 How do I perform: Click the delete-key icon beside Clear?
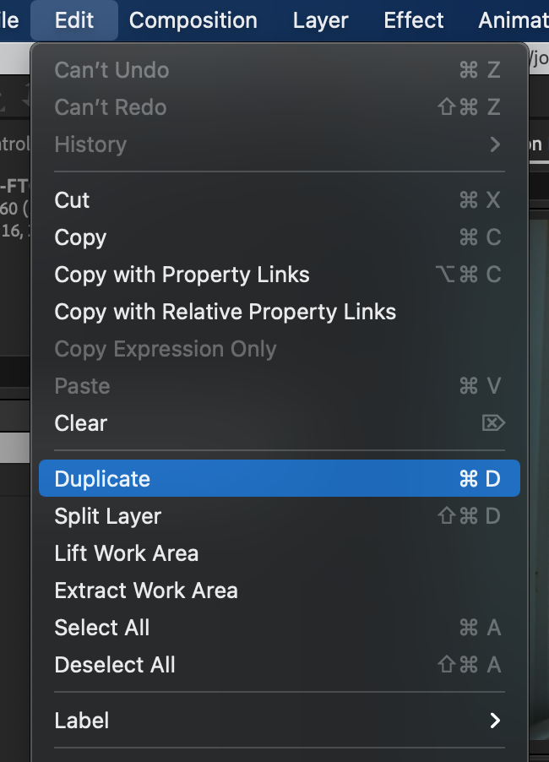click(493, 422)
